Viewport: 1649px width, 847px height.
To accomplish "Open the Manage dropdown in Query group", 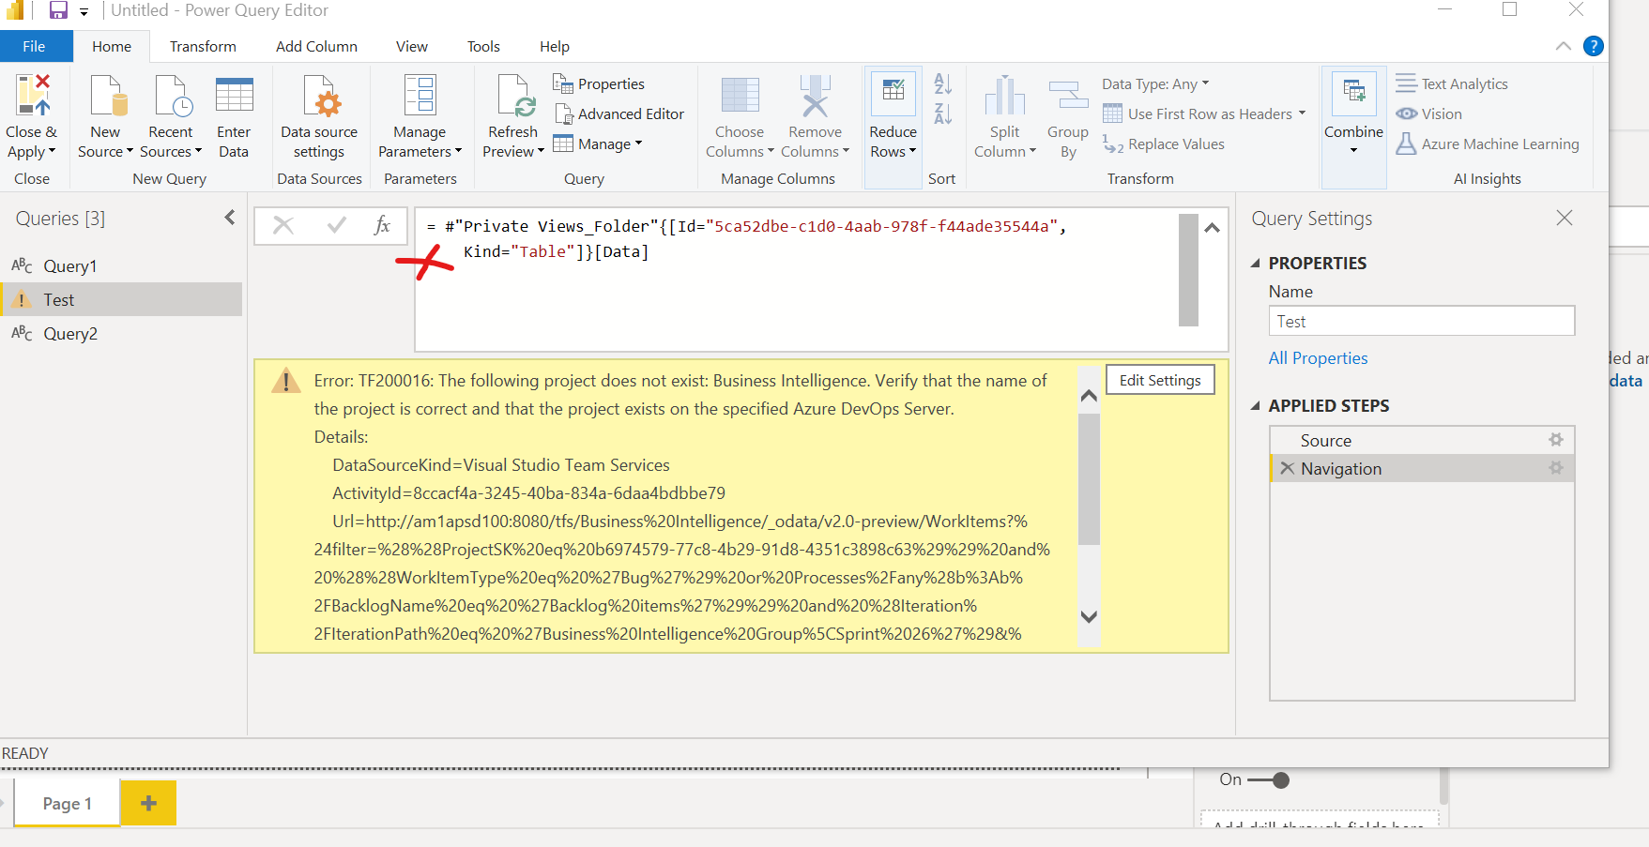I will [598, 144].
